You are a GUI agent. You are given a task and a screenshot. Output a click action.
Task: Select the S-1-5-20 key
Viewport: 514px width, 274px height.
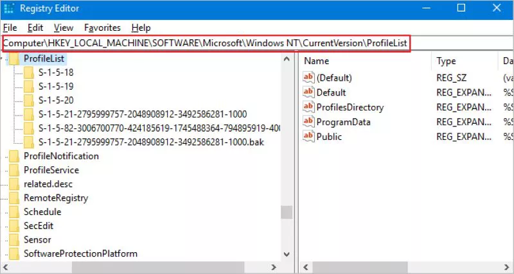coord(56,100)
